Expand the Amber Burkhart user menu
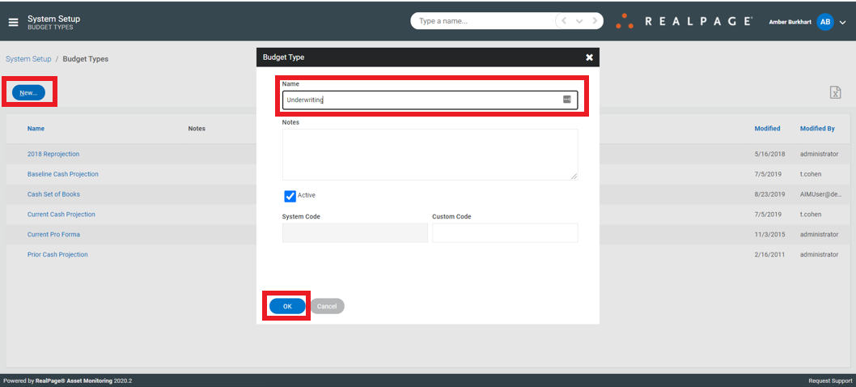This screenshot has height=387, width=856. (x=842, y=23)
